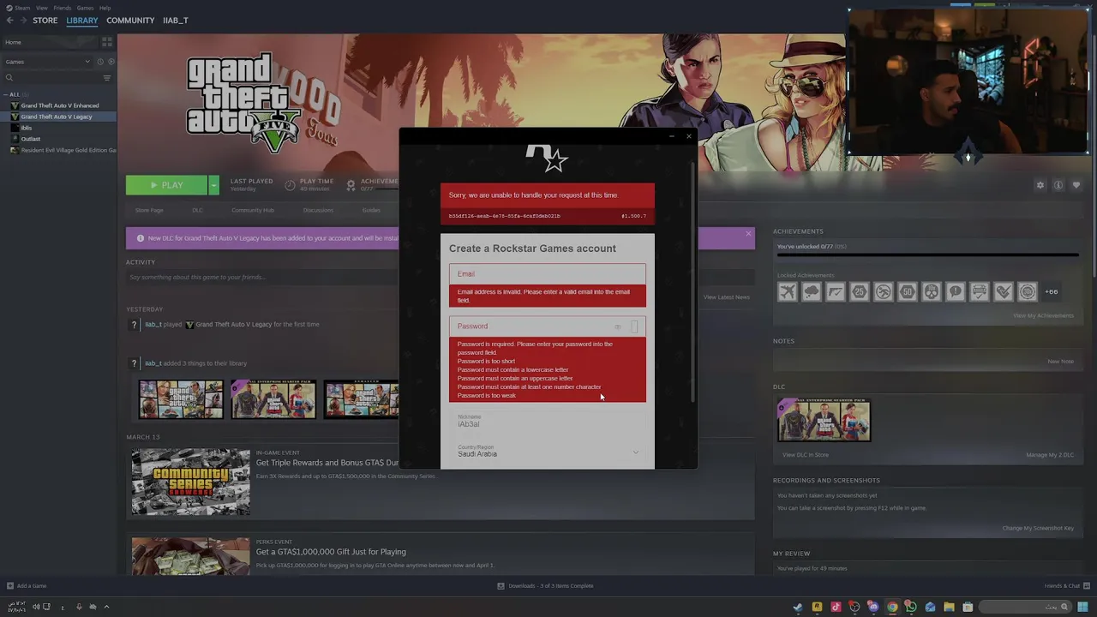Dismiss the new DLC notification banner
The image size is (1097, 617).
tap(748, 234)
